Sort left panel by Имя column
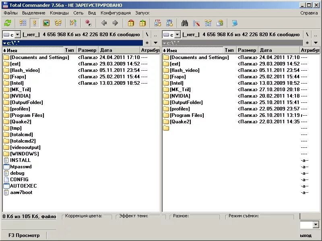Image resolution: width=322 pixels, height=241 pixels. 33,50
